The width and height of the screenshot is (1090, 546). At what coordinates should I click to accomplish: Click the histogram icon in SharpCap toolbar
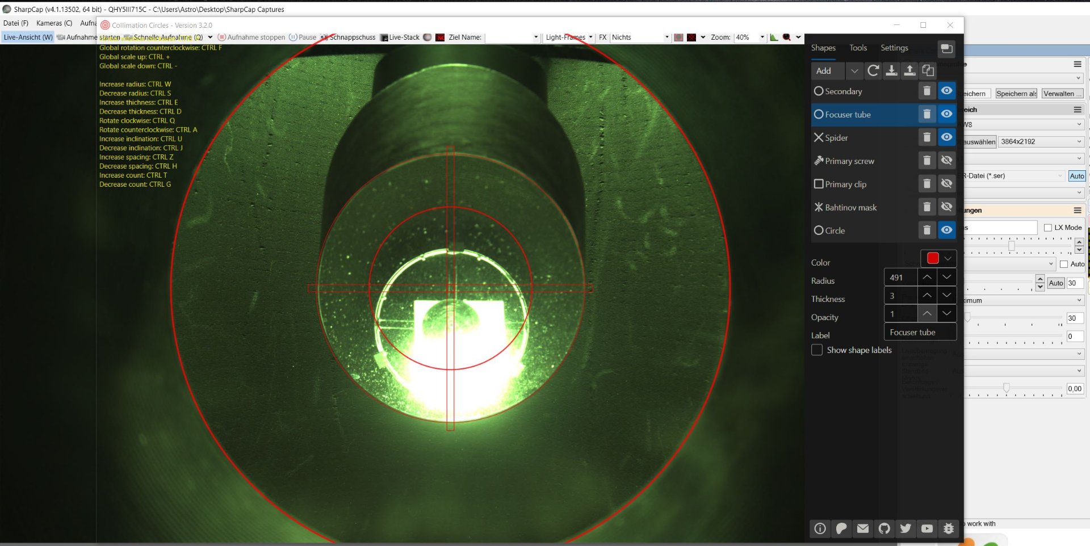(x=774, y=37)
